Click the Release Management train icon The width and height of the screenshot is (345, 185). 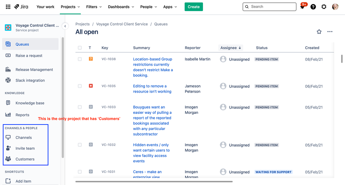[8, 70]
